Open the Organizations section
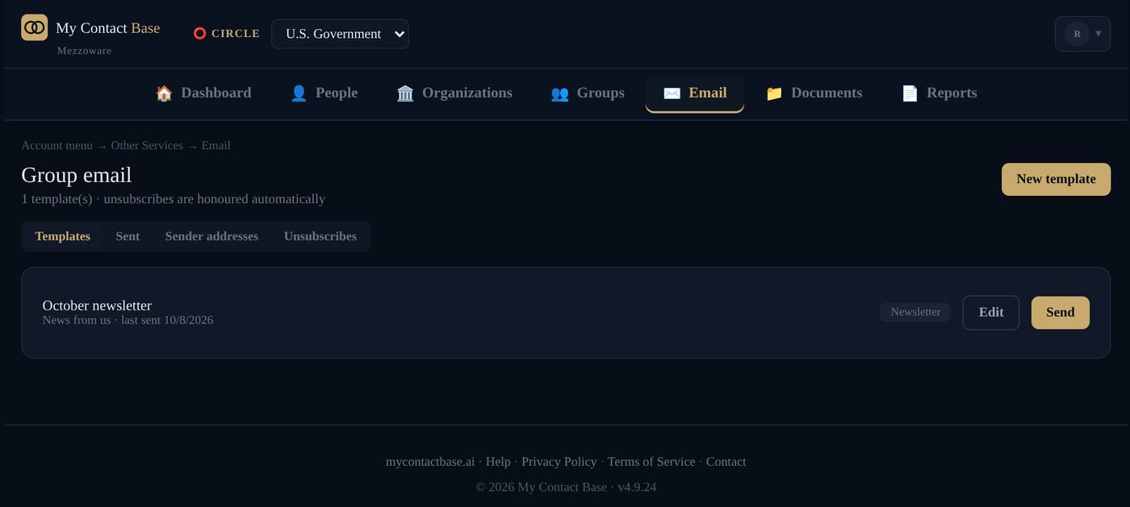The width and height of the screenshot is (1130, 507). (x=454, y=94)
